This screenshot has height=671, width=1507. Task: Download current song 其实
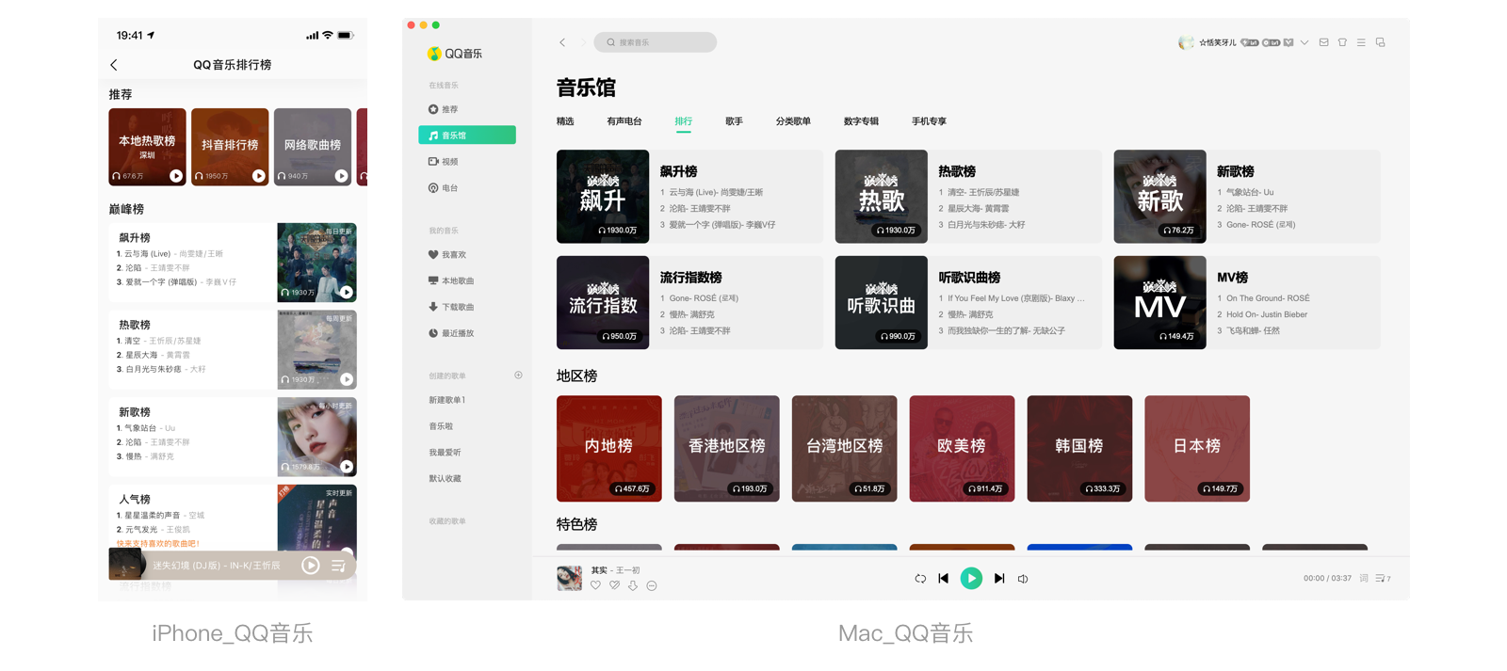coord(633,585)
